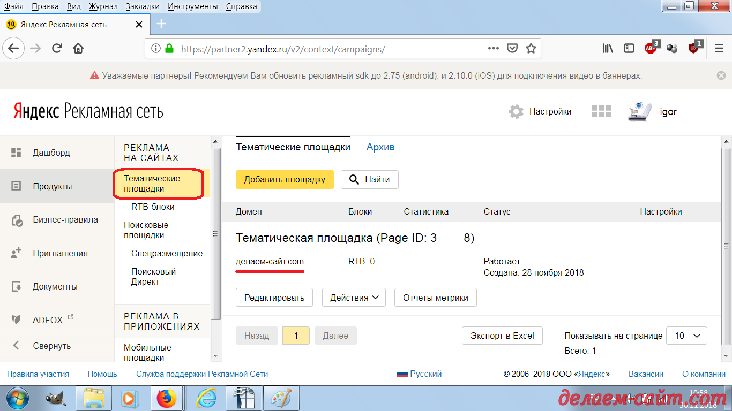Screen dimensions: 732x411
Task: Open the rows-per-page dropdown showing 10
Action: pos(686,336)
